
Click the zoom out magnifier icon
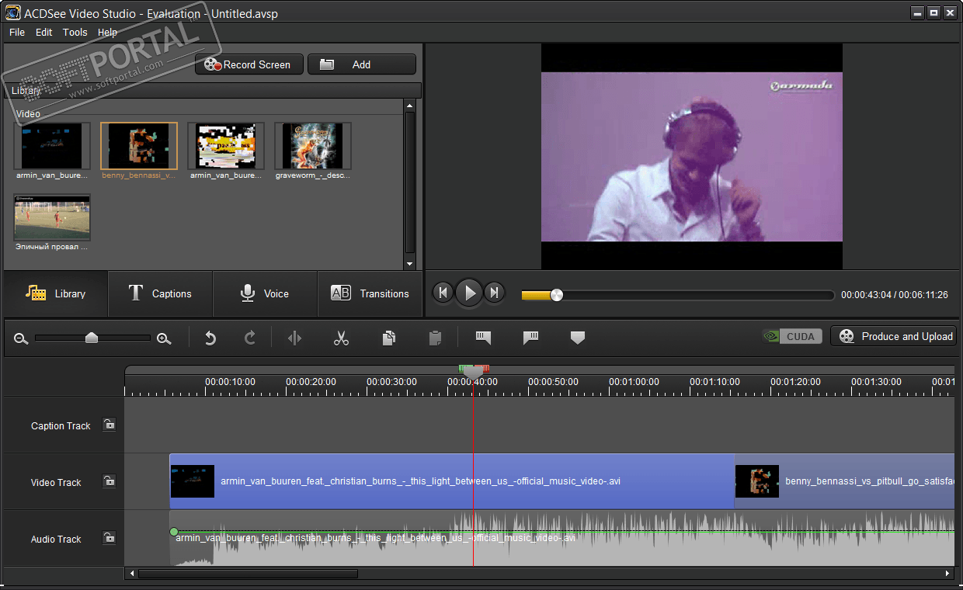click(21, 338)
